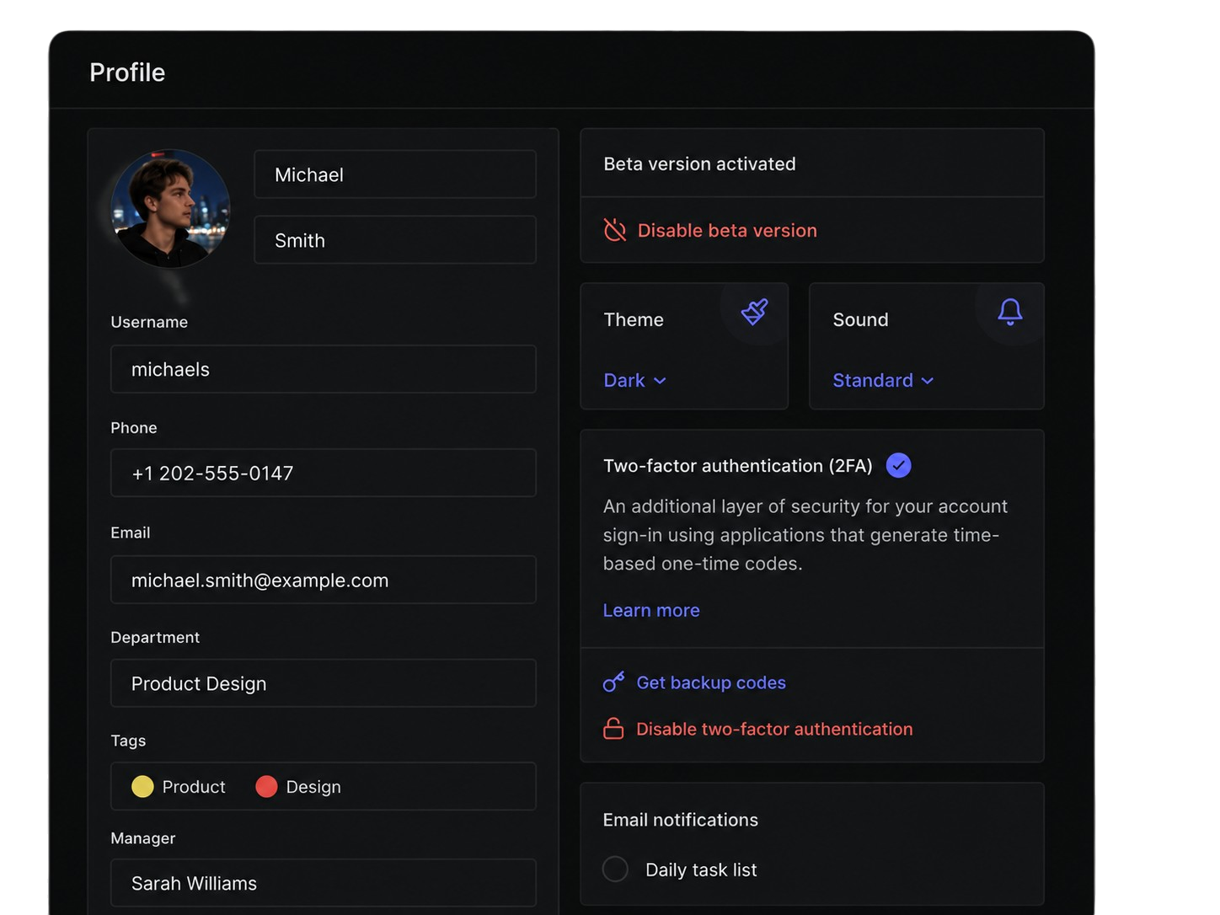Click Michael's profile avatar photo

pos(170,209)
